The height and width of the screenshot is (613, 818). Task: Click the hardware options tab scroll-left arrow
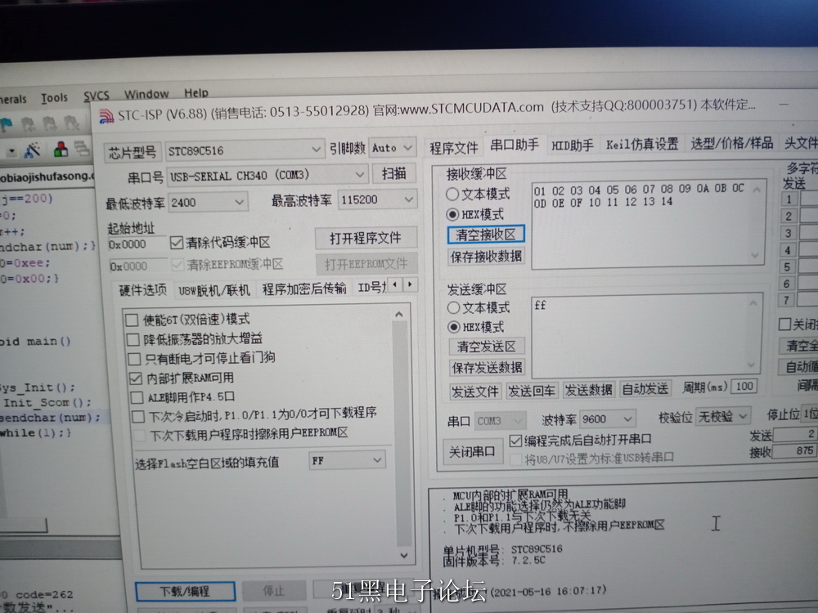tap(395, 284)
